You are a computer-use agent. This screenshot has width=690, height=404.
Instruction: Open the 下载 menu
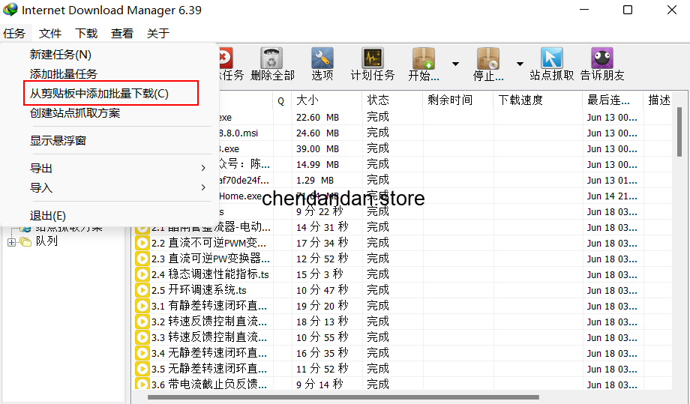pyautogui.click(x=86, y=34)
